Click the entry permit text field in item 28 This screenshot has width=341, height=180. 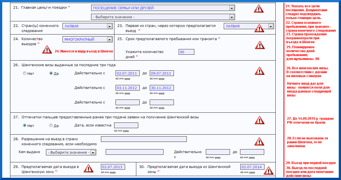tap(144, 139)
